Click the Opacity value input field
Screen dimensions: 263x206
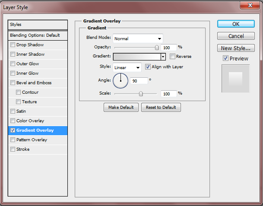pos(168,47)
